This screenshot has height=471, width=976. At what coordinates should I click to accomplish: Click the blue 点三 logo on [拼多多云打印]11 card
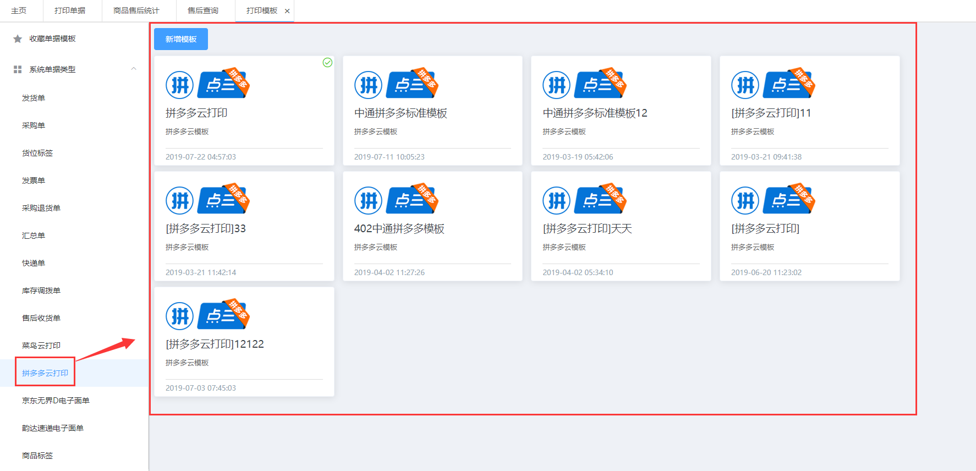[789, 84]
